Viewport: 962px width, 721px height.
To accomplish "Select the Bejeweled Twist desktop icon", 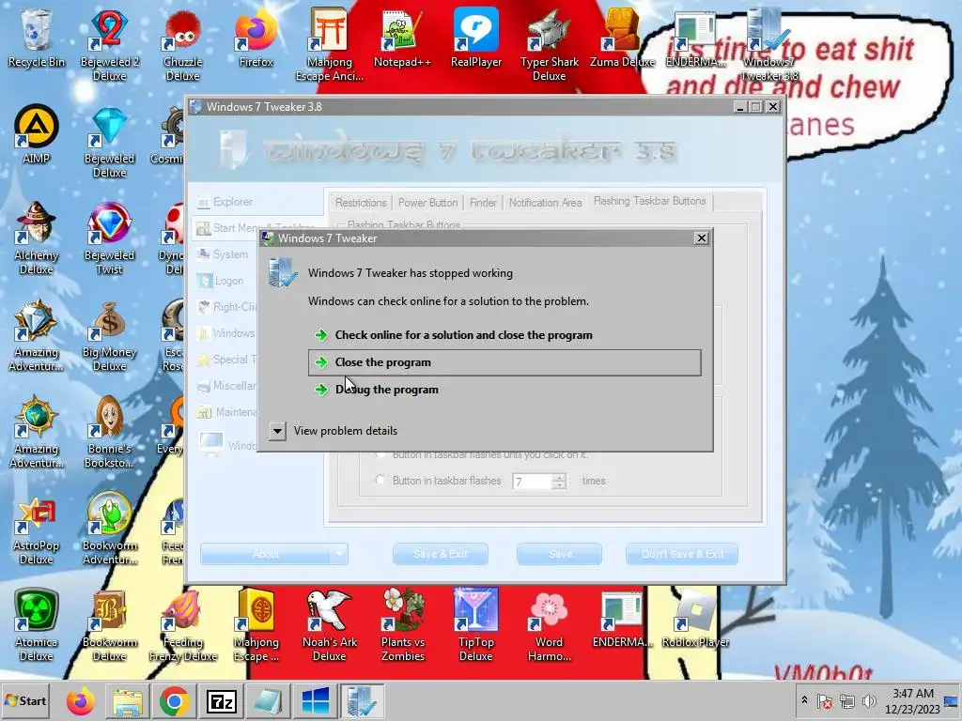I will point(109,239).
